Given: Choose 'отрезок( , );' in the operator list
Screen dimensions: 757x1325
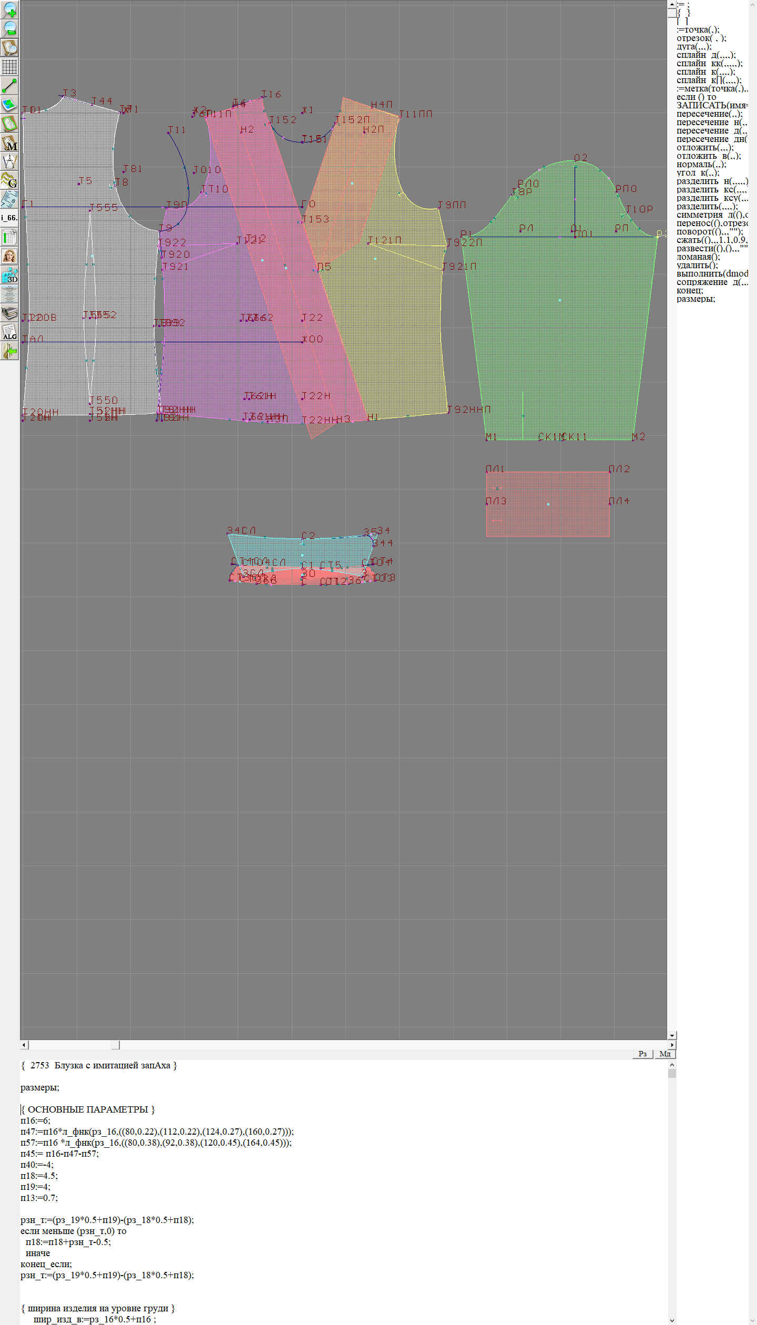Looking at the screenshot, I should pyautogui.click(x=701, y=38).
